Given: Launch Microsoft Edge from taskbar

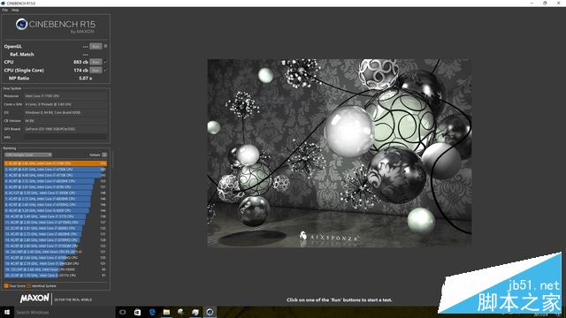Looking at the screenshot, I should [x=152, y=312].
